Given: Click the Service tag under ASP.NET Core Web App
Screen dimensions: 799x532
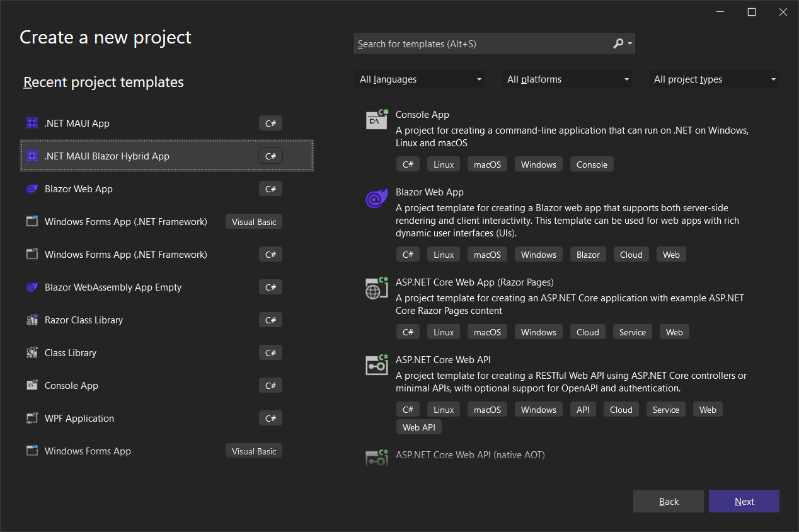Looking at the screenshot, I should pyautogui.click(x=633, y=332).
